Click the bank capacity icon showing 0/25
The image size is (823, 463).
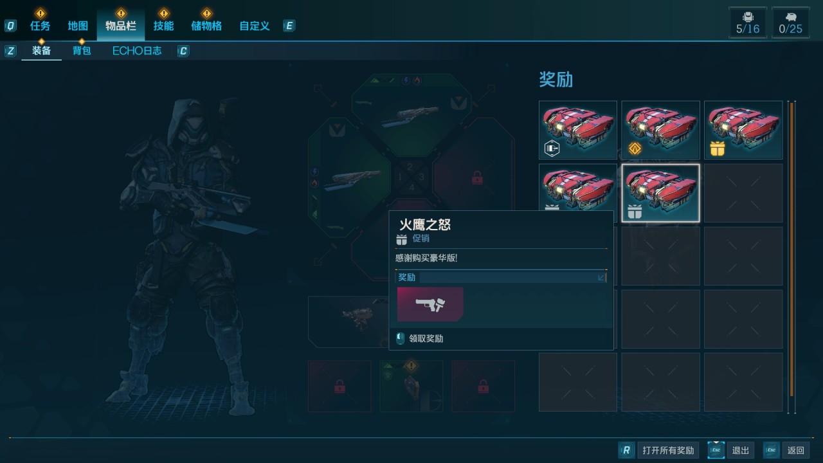791,23
